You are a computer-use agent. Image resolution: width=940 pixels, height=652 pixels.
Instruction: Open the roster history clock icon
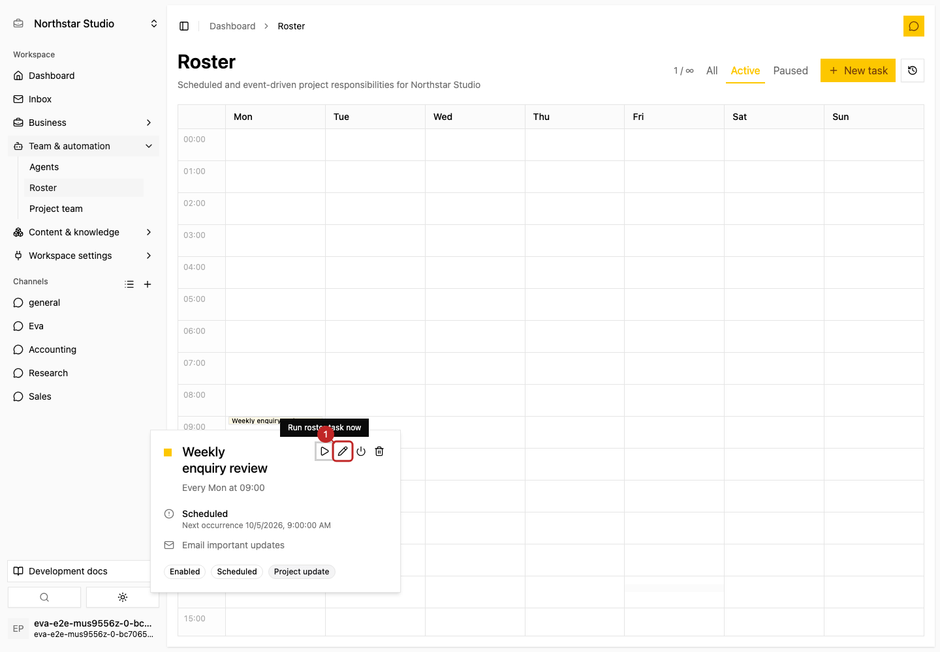coord(913,70)
